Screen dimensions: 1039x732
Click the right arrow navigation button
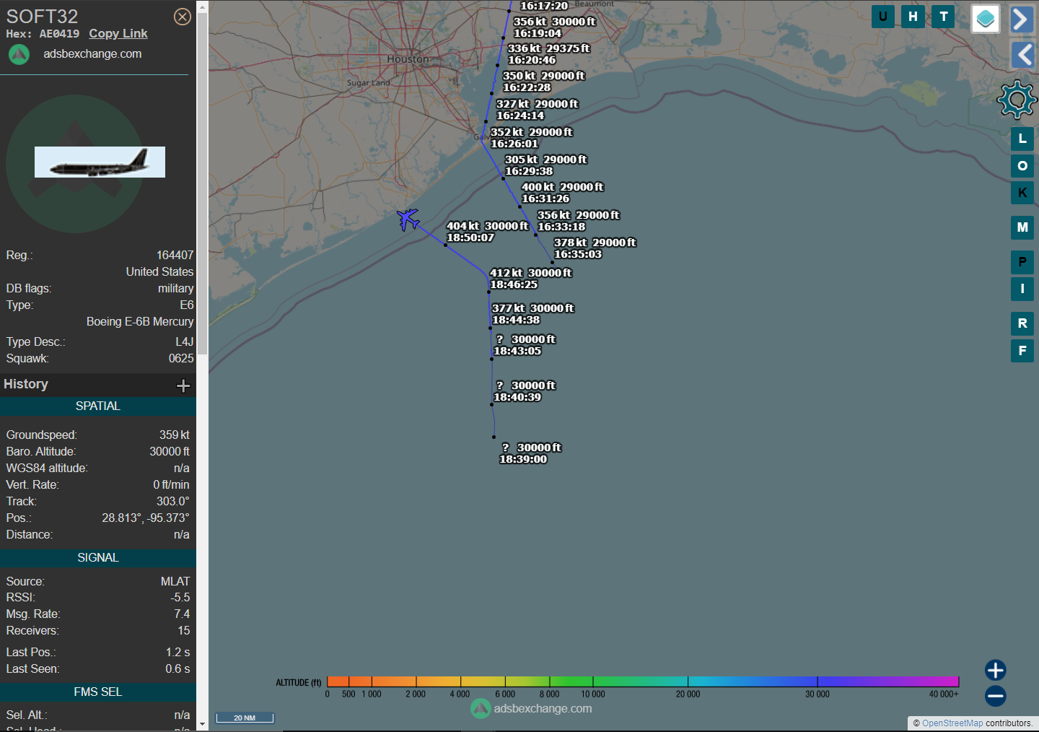[1022, 19]
